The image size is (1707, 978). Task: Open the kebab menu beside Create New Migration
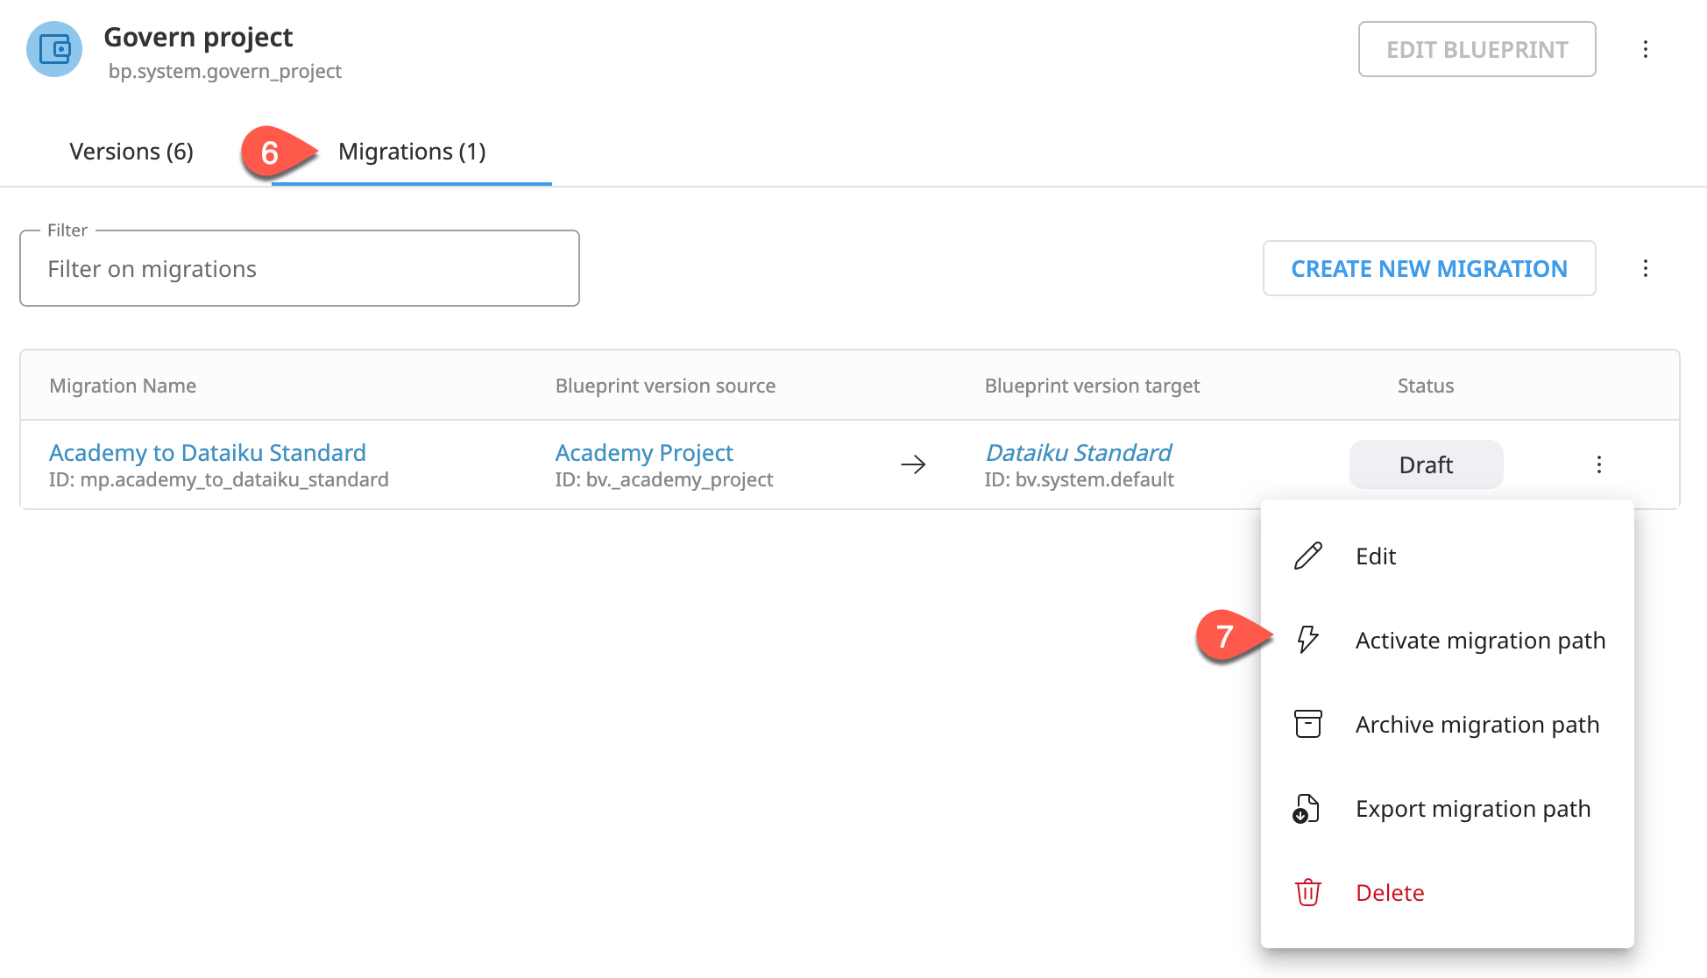pyautogui.click(x=1647, y=268)
